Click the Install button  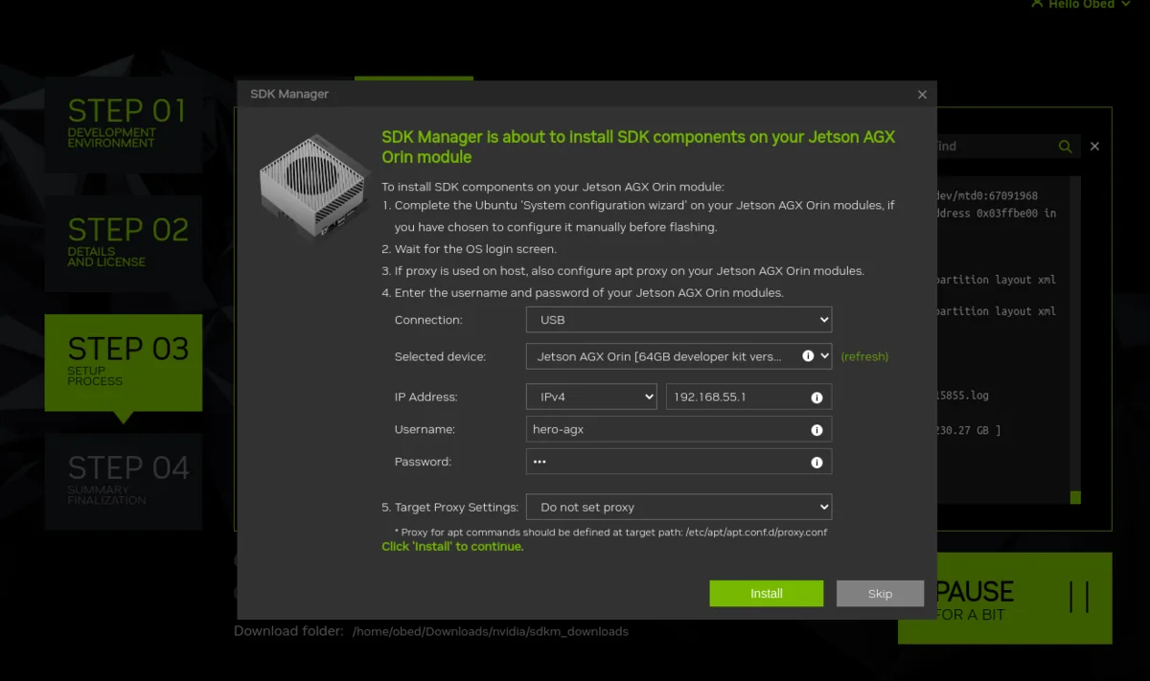(766, 593)
